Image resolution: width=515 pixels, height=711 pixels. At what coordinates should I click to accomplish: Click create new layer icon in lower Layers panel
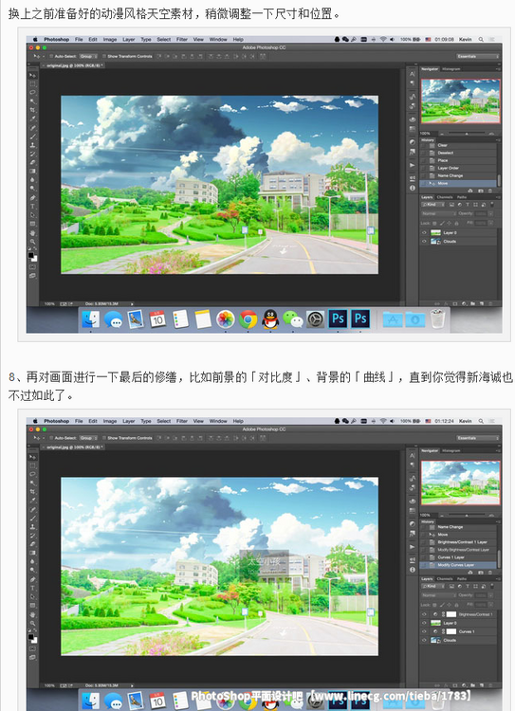pyautogui.click(x=482, y=684)
